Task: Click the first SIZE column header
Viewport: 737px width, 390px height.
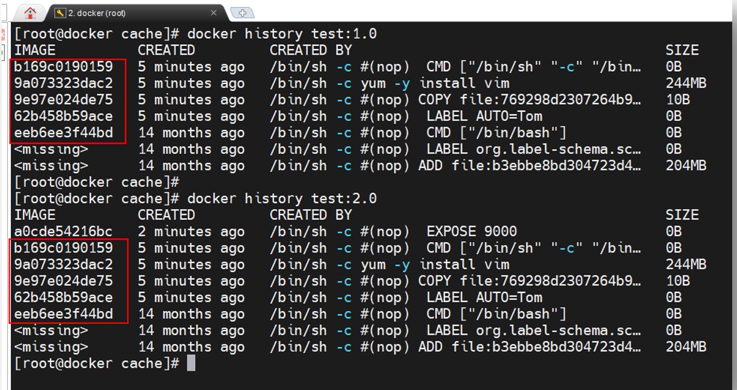Action: (x=682, y=50)
